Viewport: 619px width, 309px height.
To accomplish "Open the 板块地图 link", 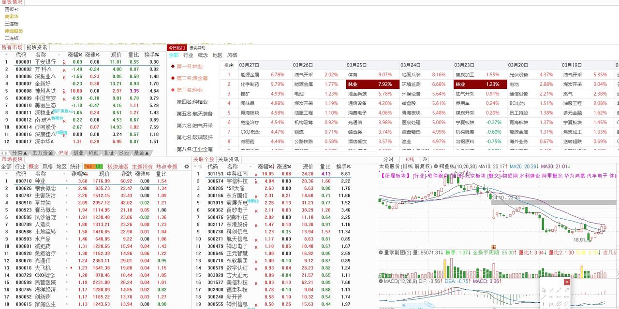I will 118,167.
